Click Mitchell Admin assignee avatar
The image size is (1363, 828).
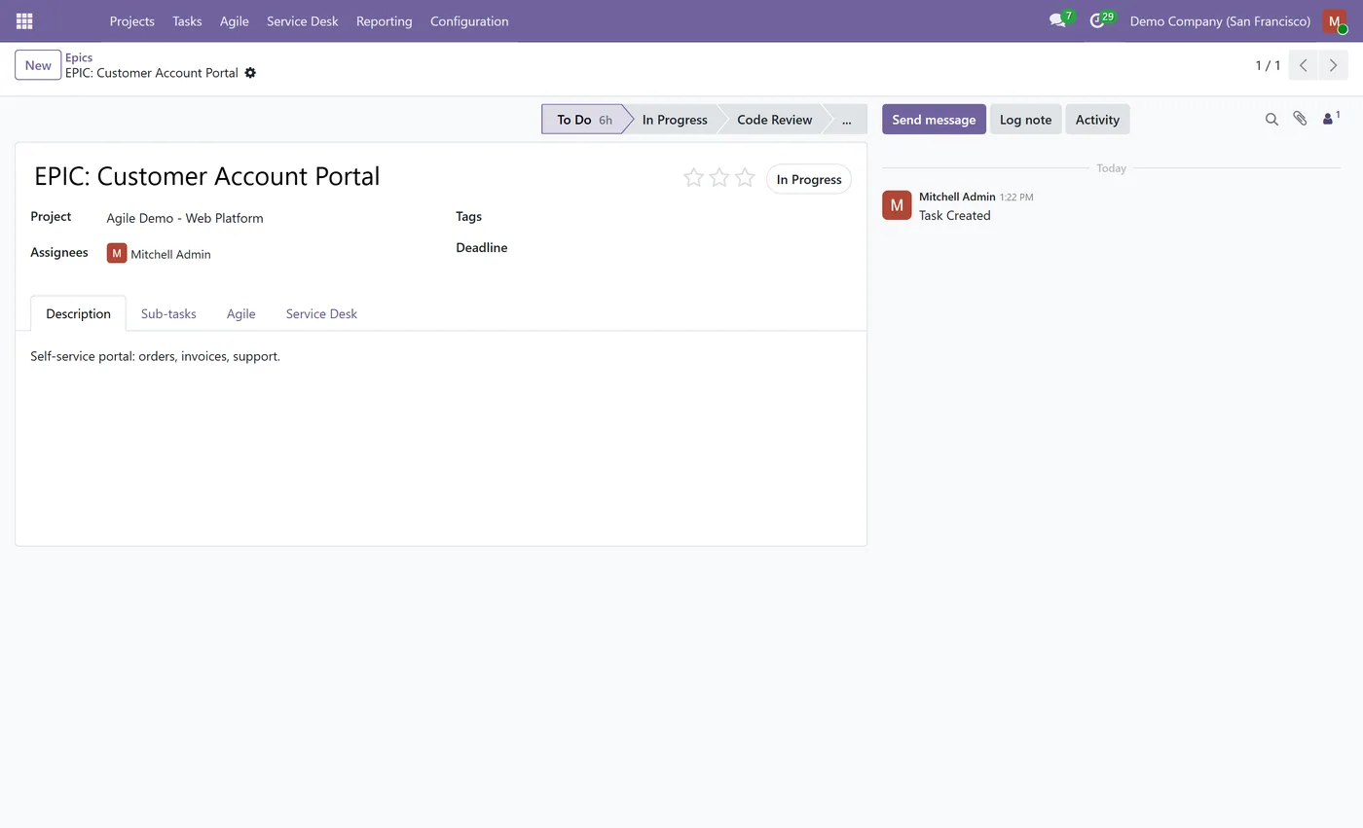[x=117, y=253]
